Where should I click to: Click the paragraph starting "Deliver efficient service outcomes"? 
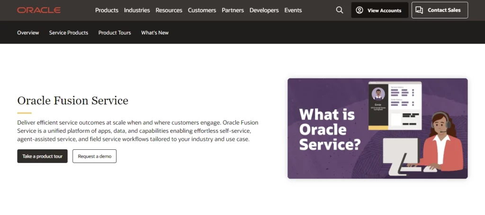tap(138, 131)
